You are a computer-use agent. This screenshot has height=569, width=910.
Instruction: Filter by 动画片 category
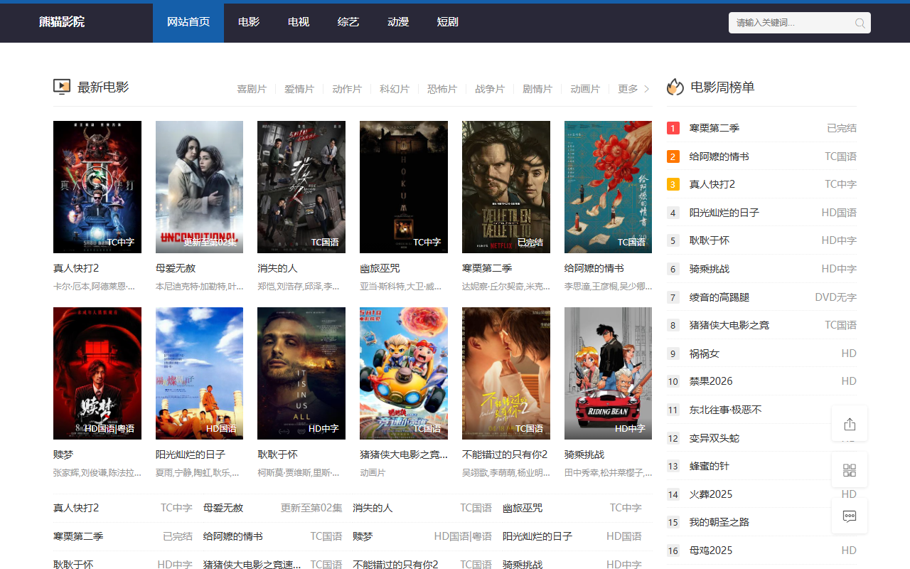(585, 89)
